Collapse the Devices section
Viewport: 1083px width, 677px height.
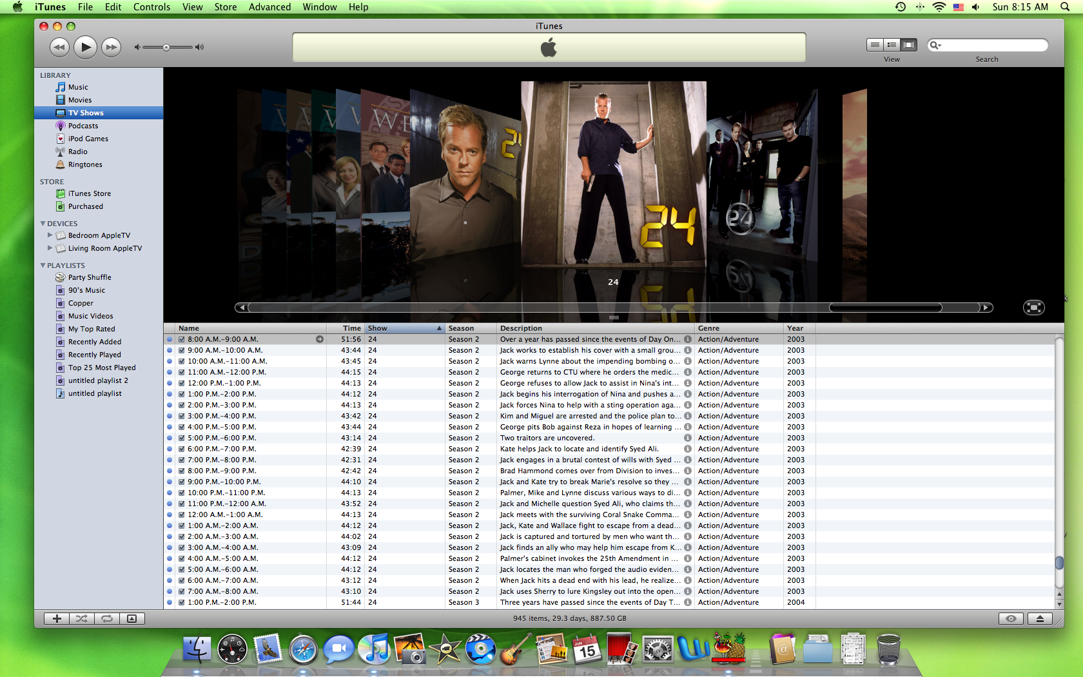43,224
